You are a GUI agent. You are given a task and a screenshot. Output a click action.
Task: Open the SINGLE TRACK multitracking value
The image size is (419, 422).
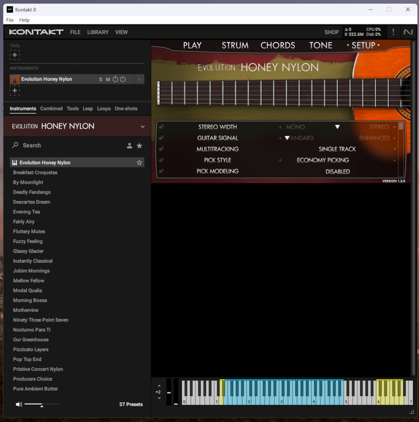point(337,149)
